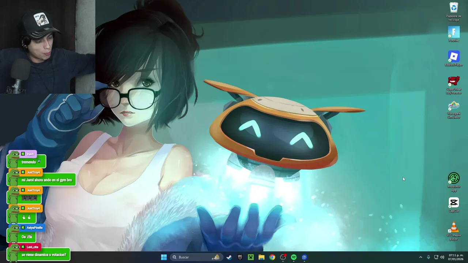468x263 pixels.
Task: Click the webcam overlay feed
Action: 48,47
